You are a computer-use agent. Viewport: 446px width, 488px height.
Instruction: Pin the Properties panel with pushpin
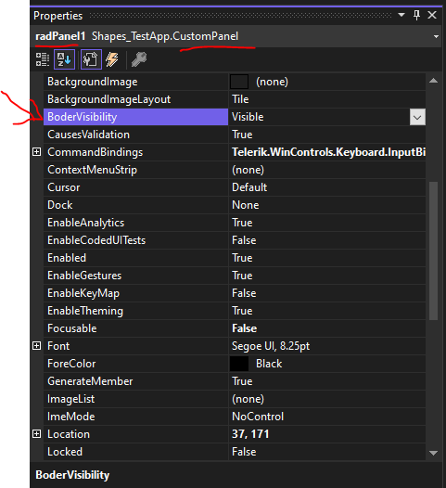(416, 15)
